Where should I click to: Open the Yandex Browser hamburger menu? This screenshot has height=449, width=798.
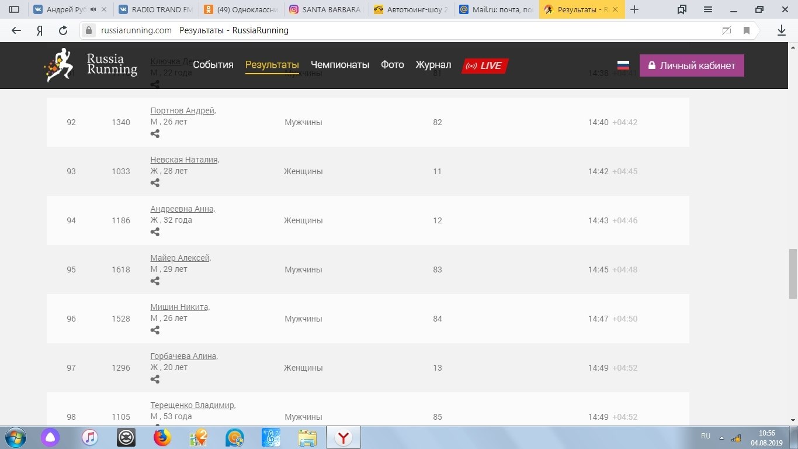708,9
